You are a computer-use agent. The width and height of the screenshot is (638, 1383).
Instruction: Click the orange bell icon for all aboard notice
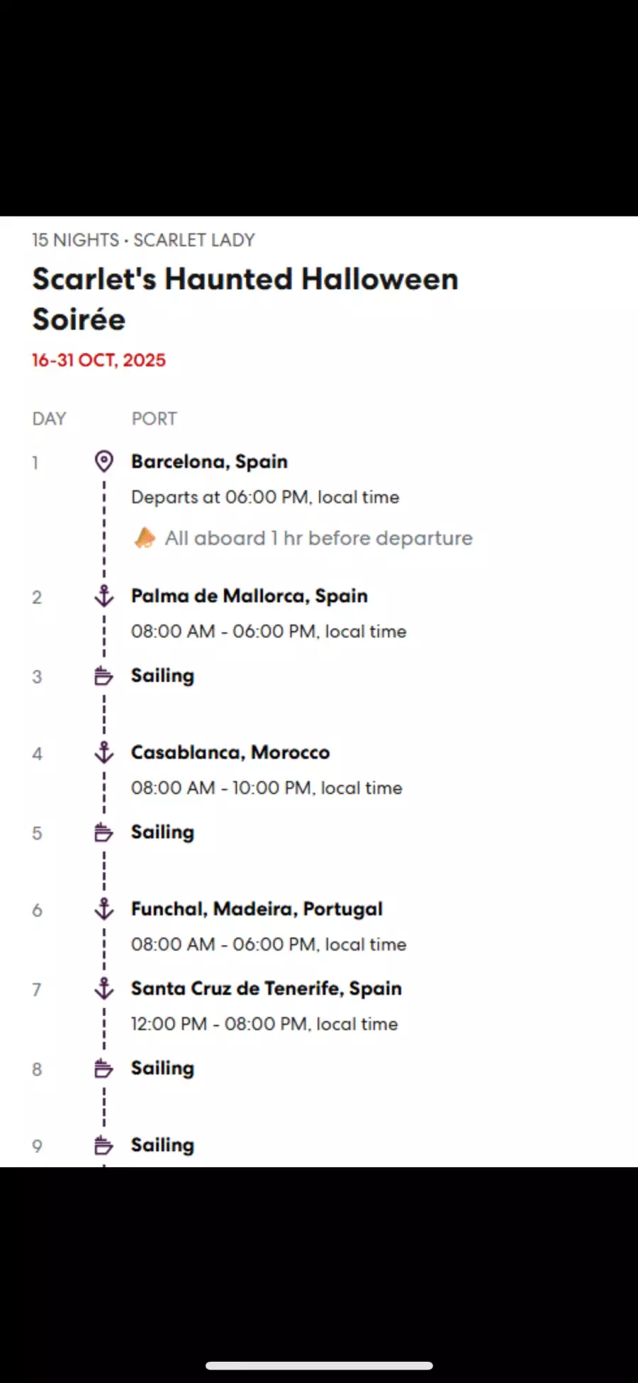(145, 538)
